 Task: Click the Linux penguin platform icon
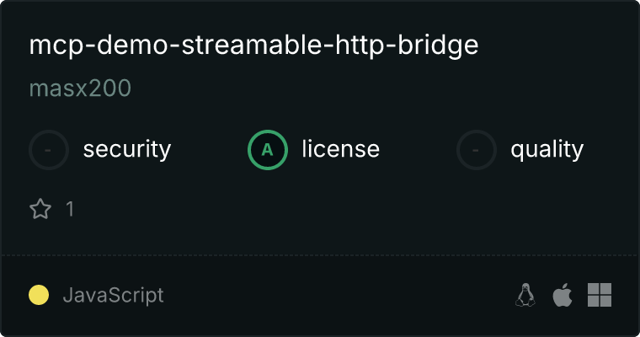(x=525, y=295)
